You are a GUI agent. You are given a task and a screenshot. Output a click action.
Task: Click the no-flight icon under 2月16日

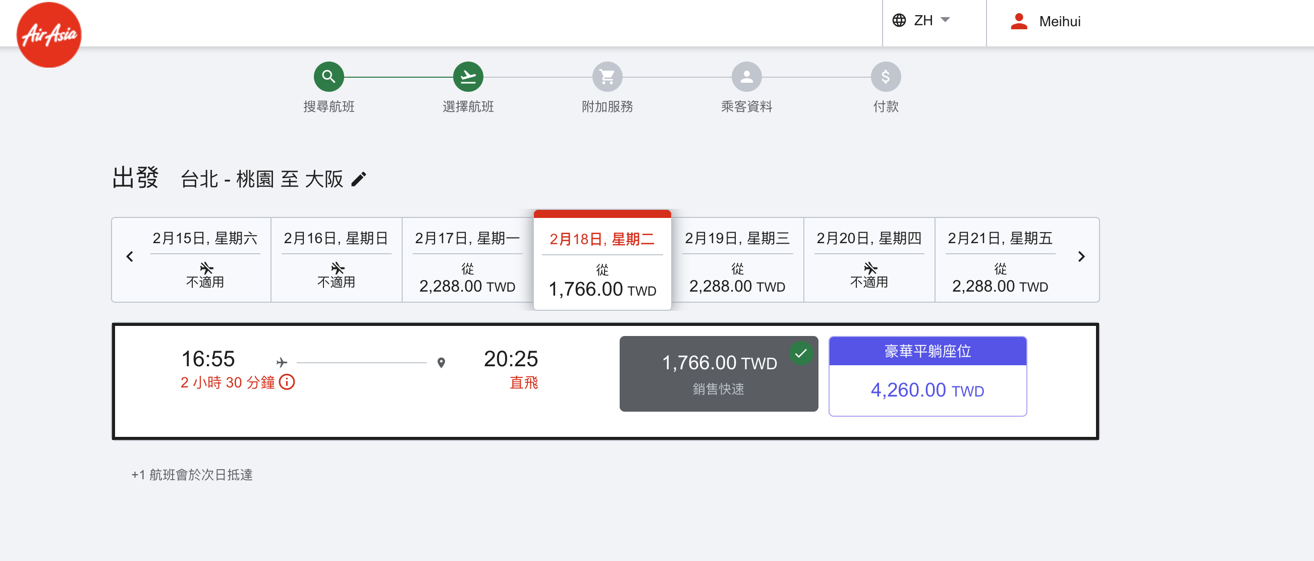[x=337, y=268]
